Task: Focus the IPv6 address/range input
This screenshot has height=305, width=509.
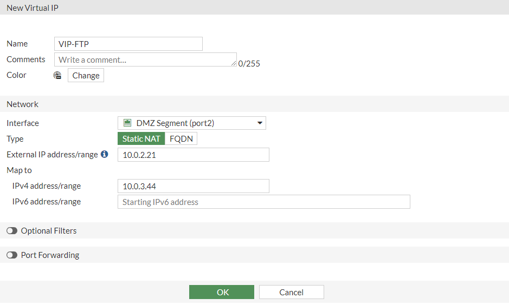Action: pyautogui.click(x=263, y=202)
